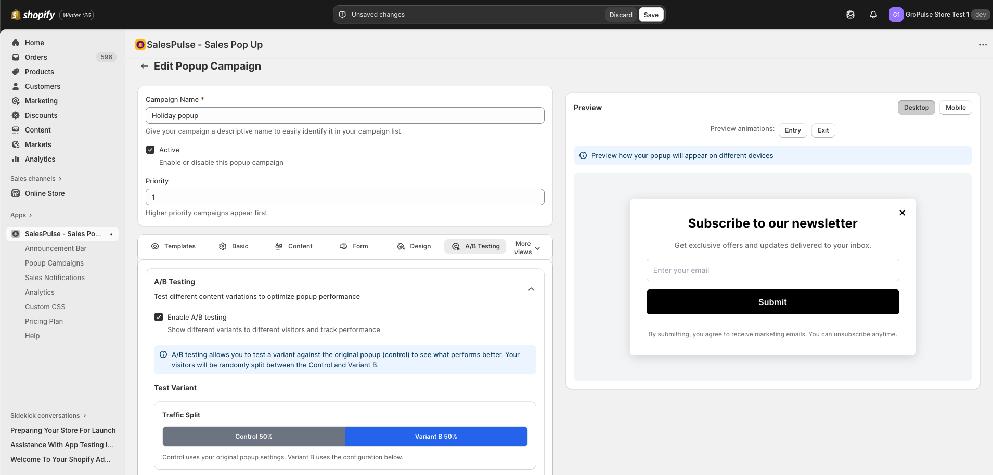993x475 pixels.
Task: Collapse the A/B Testing section
Action: point(531,289)
